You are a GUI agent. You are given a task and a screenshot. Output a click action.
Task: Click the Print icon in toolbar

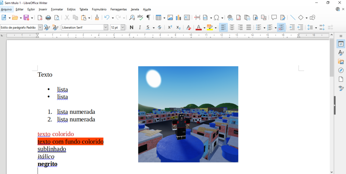(48, 18)
